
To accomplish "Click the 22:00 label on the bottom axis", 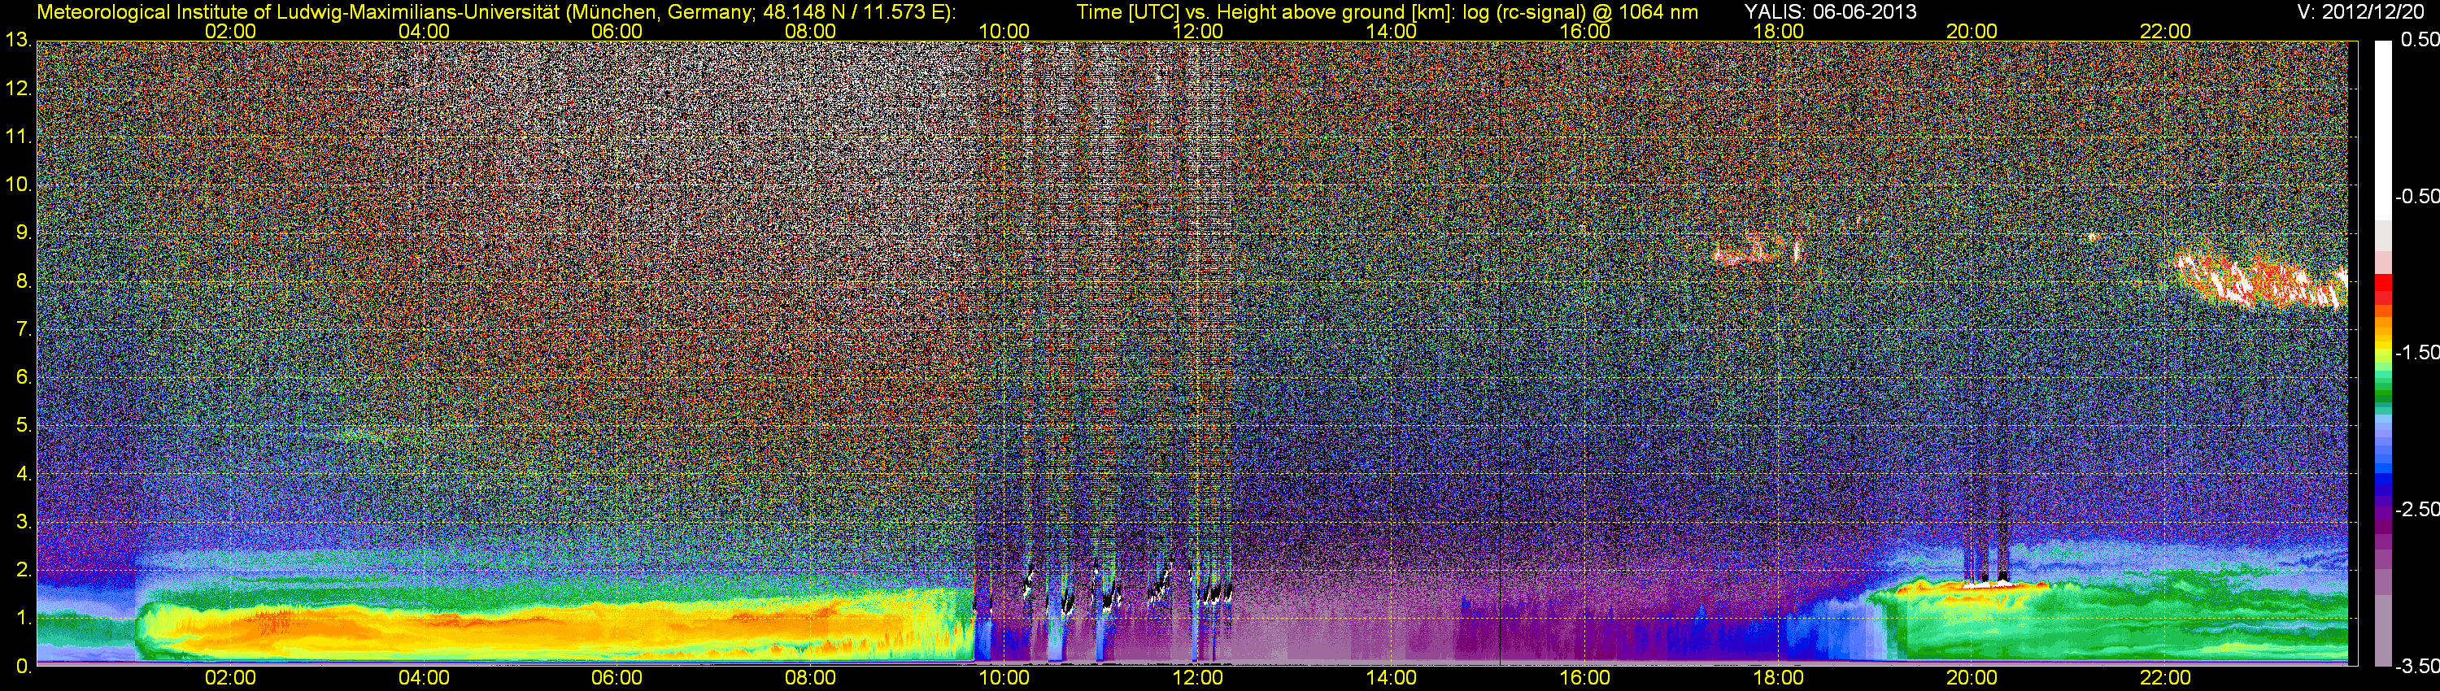I will point(2165,678).
